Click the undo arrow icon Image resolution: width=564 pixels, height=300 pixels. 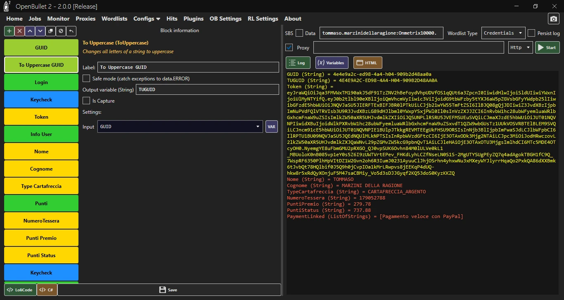click(x=71, y=31)
